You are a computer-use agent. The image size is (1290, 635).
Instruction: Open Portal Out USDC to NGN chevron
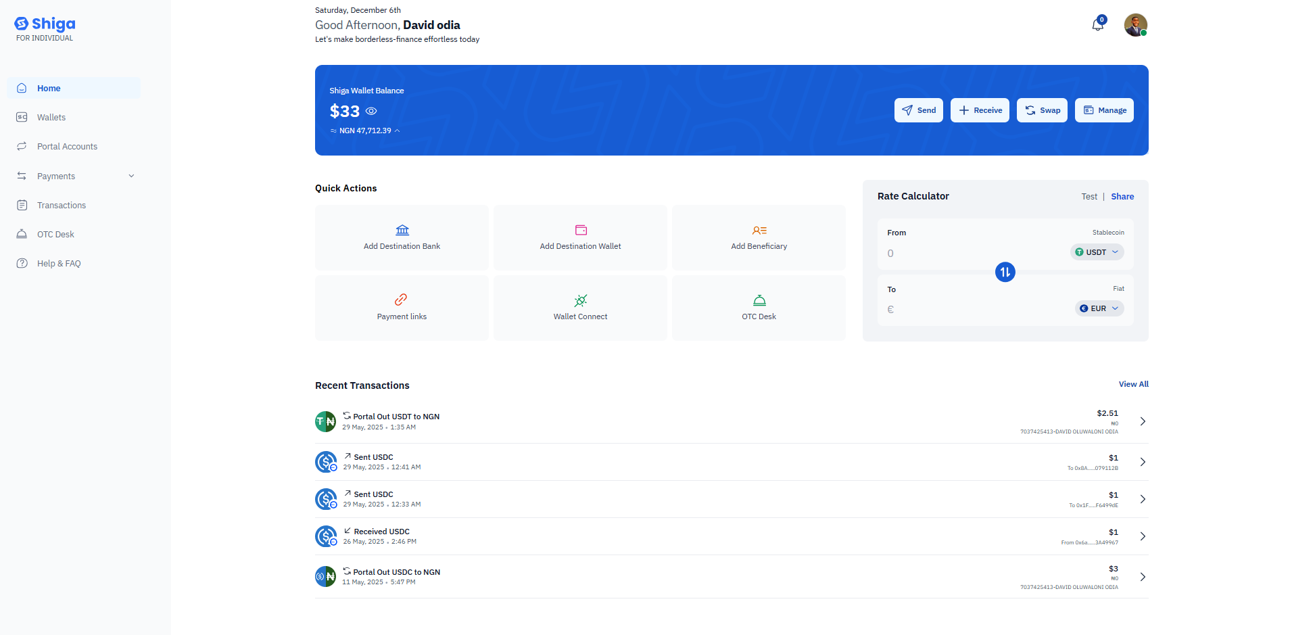1143,577
